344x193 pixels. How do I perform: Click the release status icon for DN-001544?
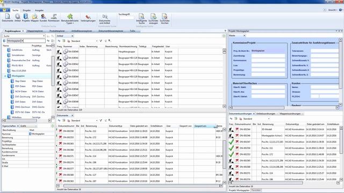coord(231,130)
